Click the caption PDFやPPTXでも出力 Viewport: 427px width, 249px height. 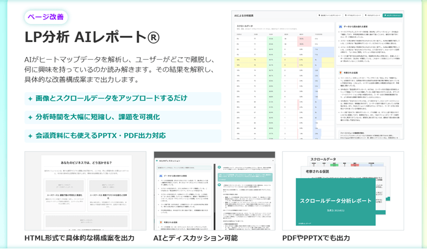316,238
